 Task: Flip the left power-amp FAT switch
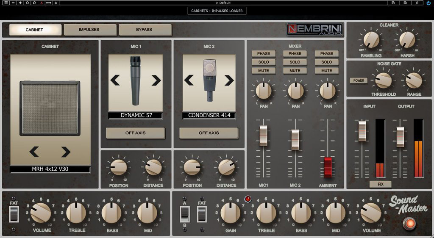(14, 214)
